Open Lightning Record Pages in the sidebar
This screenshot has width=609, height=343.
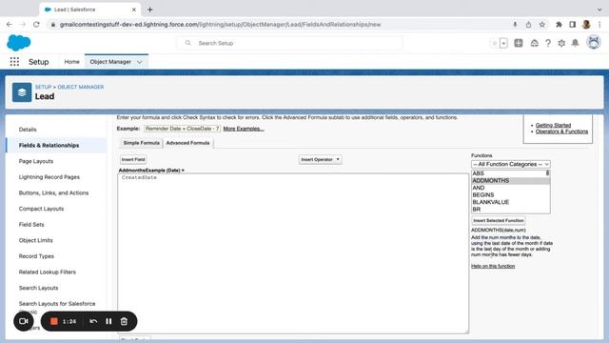click(x=49, y=177)
